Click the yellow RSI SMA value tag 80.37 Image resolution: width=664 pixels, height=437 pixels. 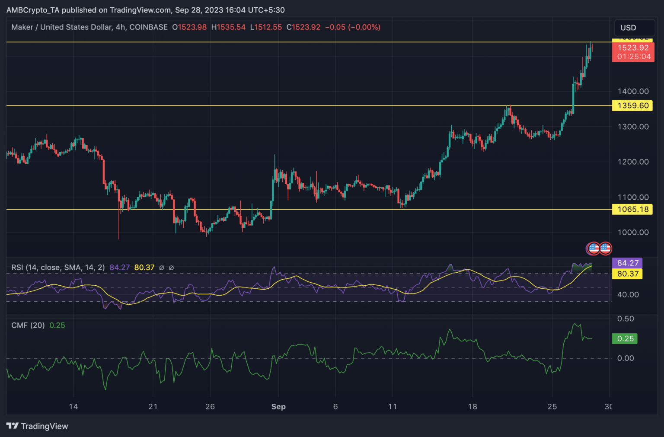pyautogui.click(x=628, y=274)
